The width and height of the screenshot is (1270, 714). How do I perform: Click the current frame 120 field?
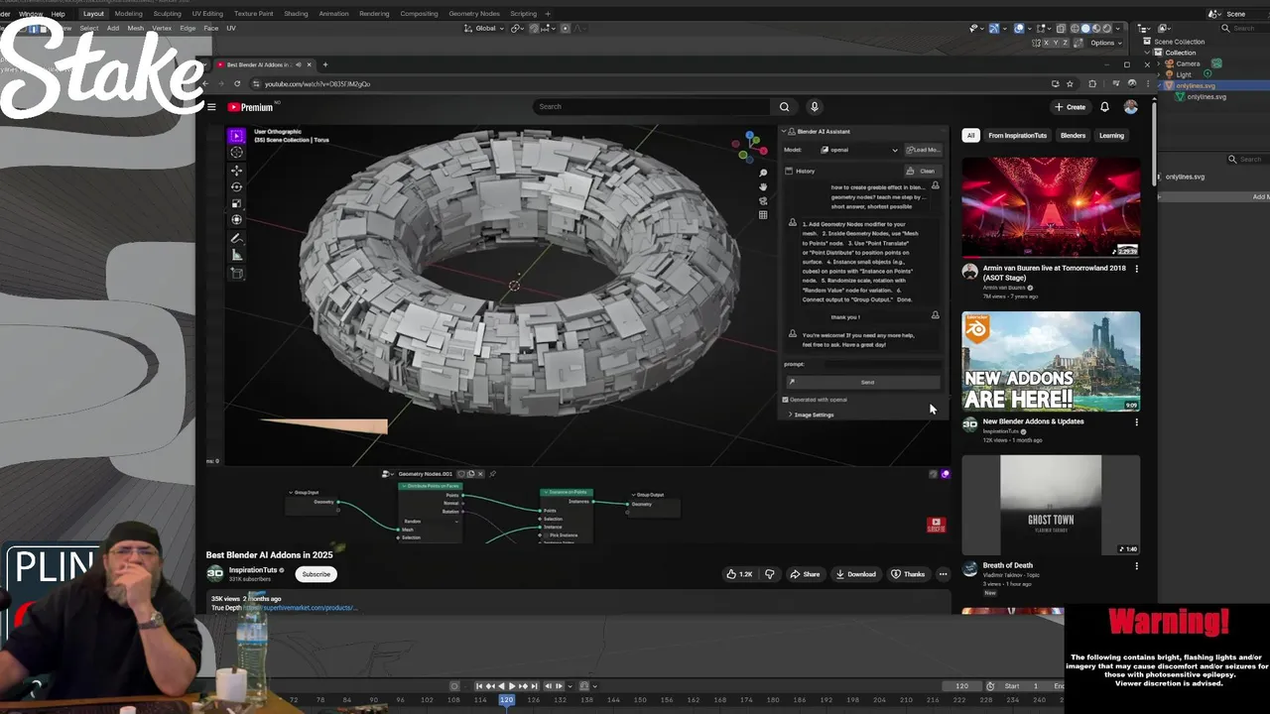coord(962,686)
